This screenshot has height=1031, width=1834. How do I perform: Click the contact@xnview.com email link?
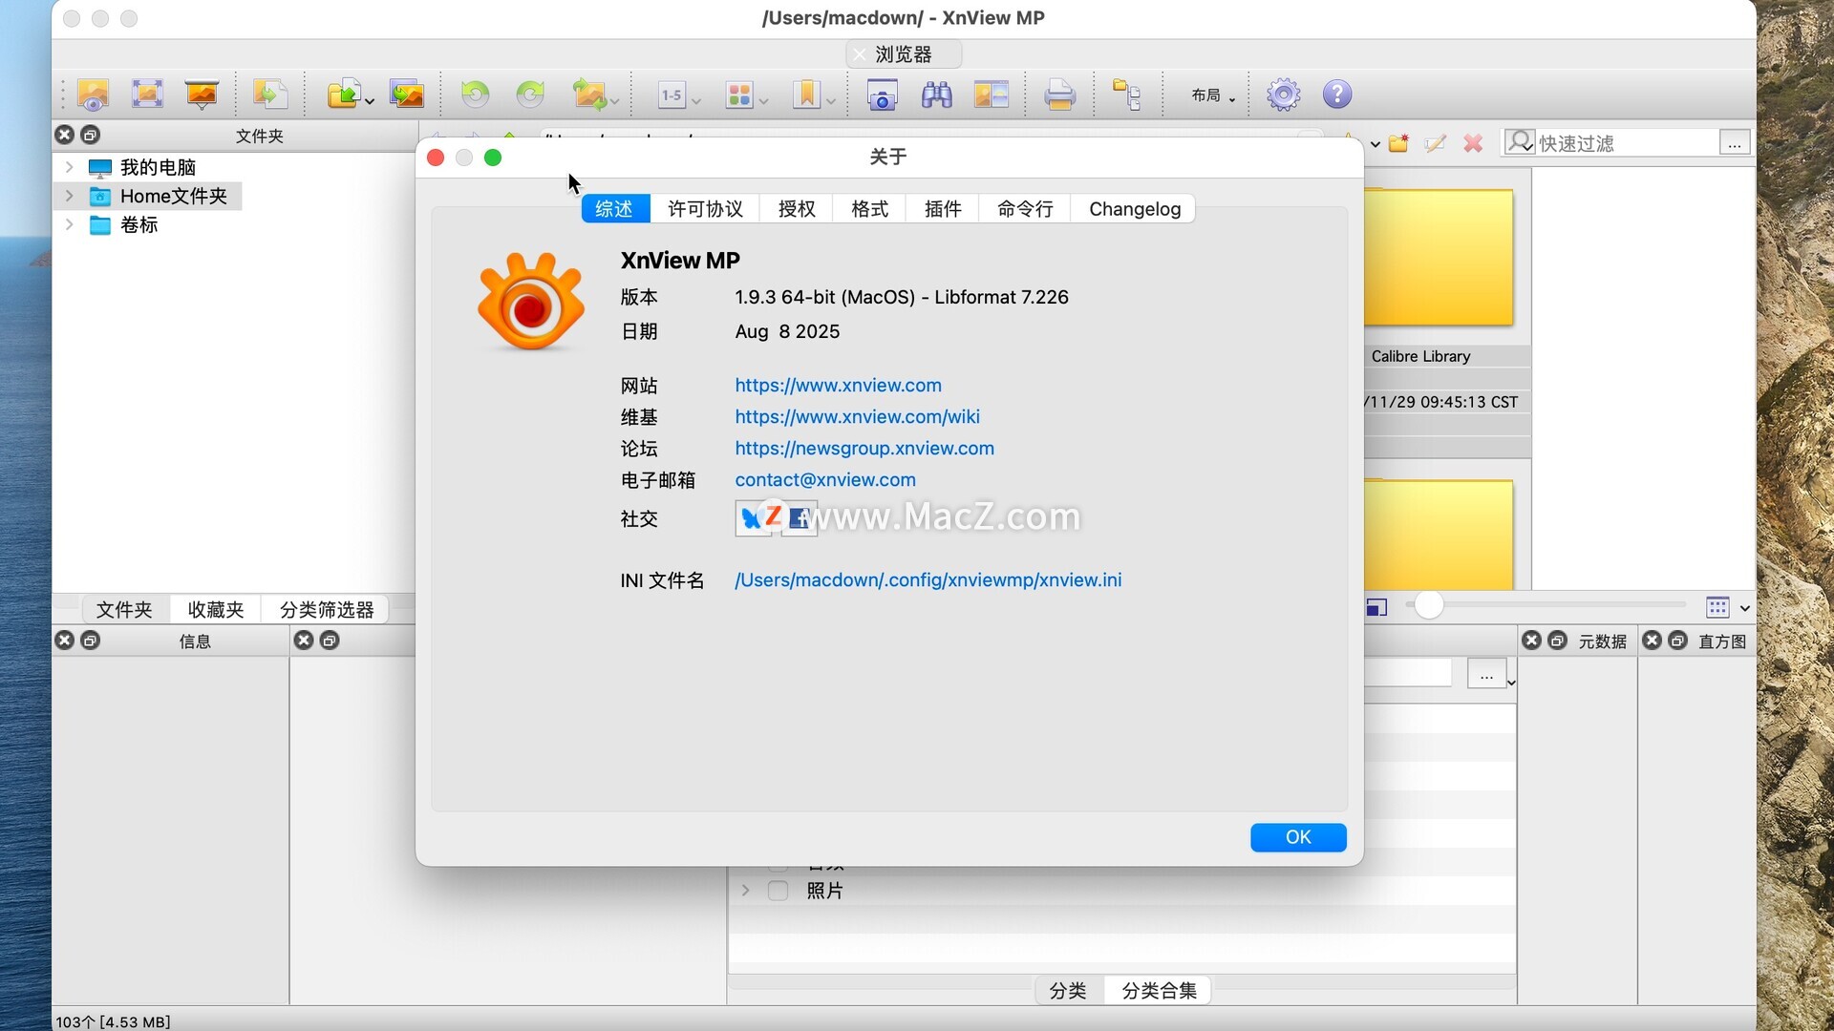pos(825,479)
